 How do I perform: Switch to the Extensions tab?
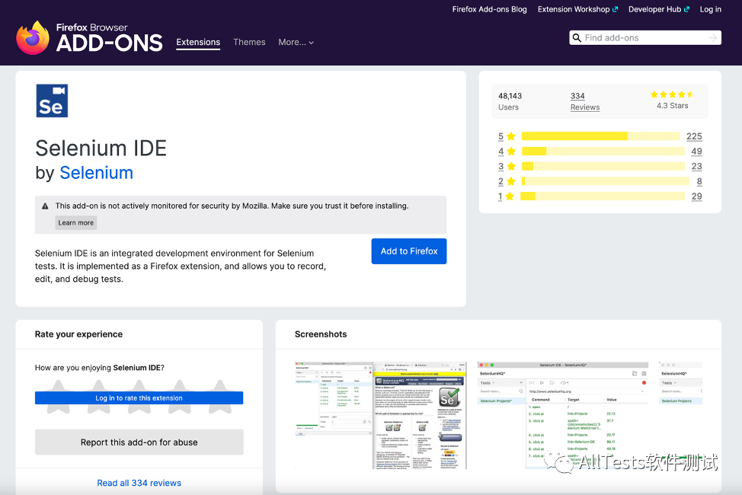[x=198, y=42]
